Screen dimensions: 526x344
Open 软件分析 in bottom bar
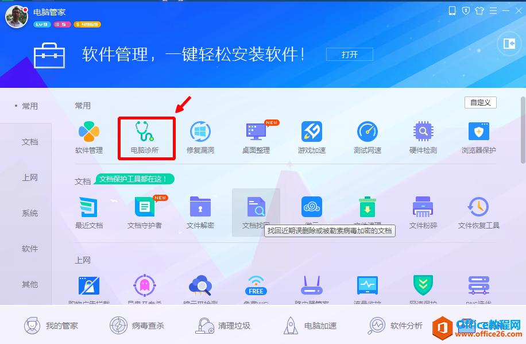[395, 326]
